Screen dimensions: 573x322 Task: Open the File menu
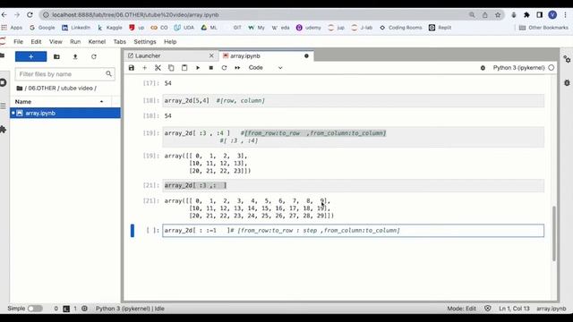(x=18, y=42)
